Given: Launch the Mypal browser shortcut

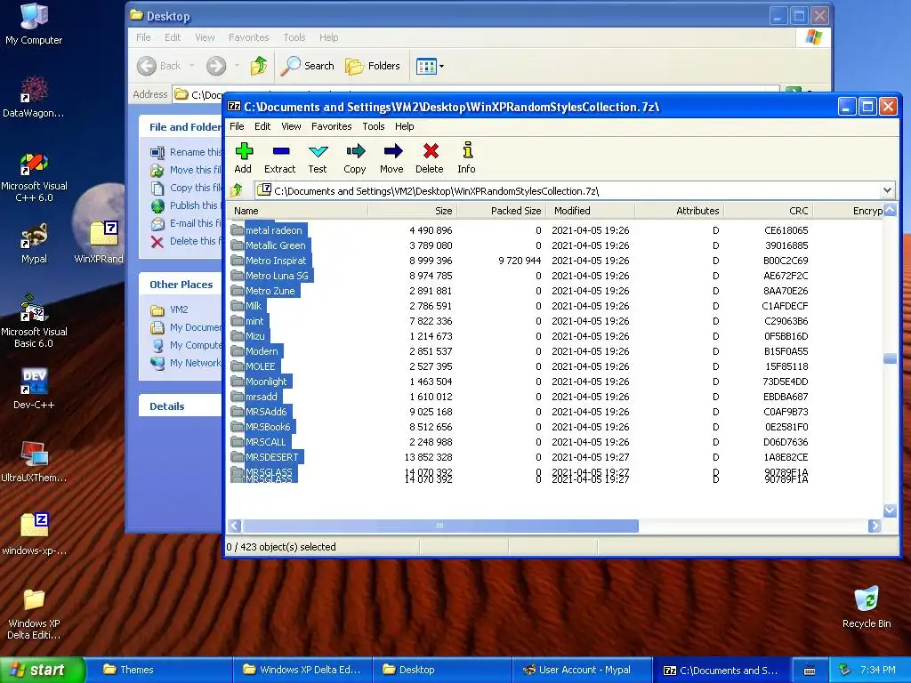Looking at the screenshot, I should coord(34,244).
